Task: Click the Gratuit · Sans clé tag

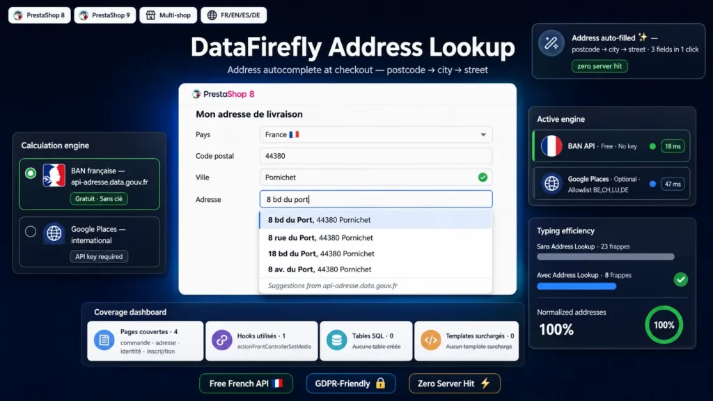Action: pyautogui.click(x=99, y=198)
